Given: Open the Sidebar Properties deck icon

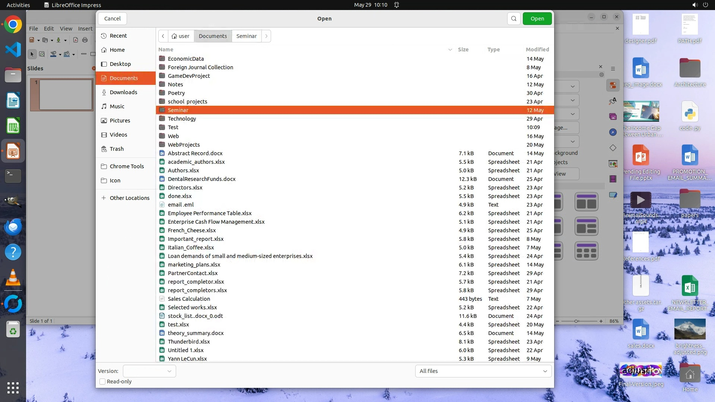Looking at the screenshot, I should [x=613, y=86].
